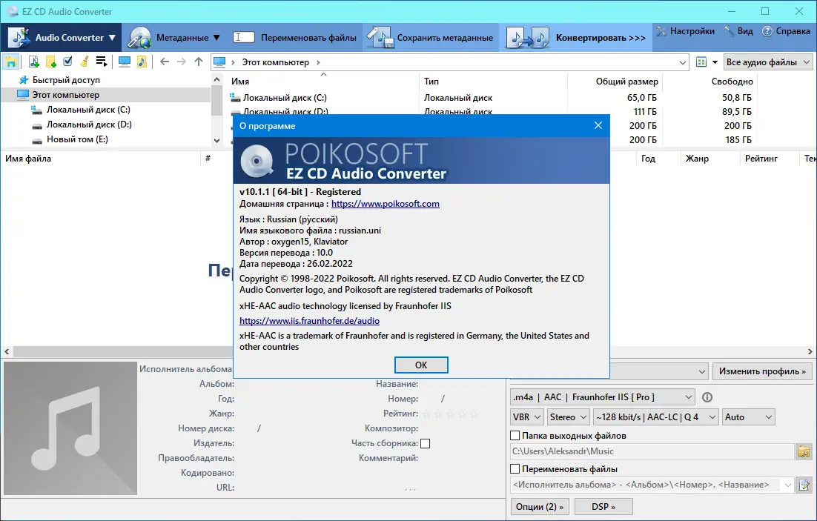Viewport: 817px width, 521px height.
Task: Open the Настройки menu
Action: (686, 31)
